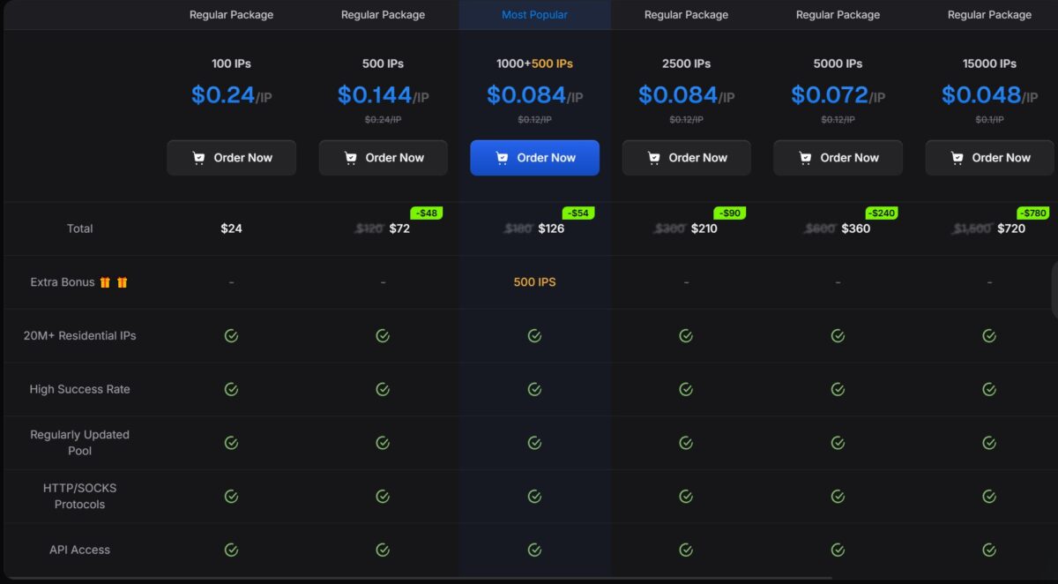Click the 500 IPS extra bonus text
This screenshot has width=1058, height=584.
coord(534,282)
